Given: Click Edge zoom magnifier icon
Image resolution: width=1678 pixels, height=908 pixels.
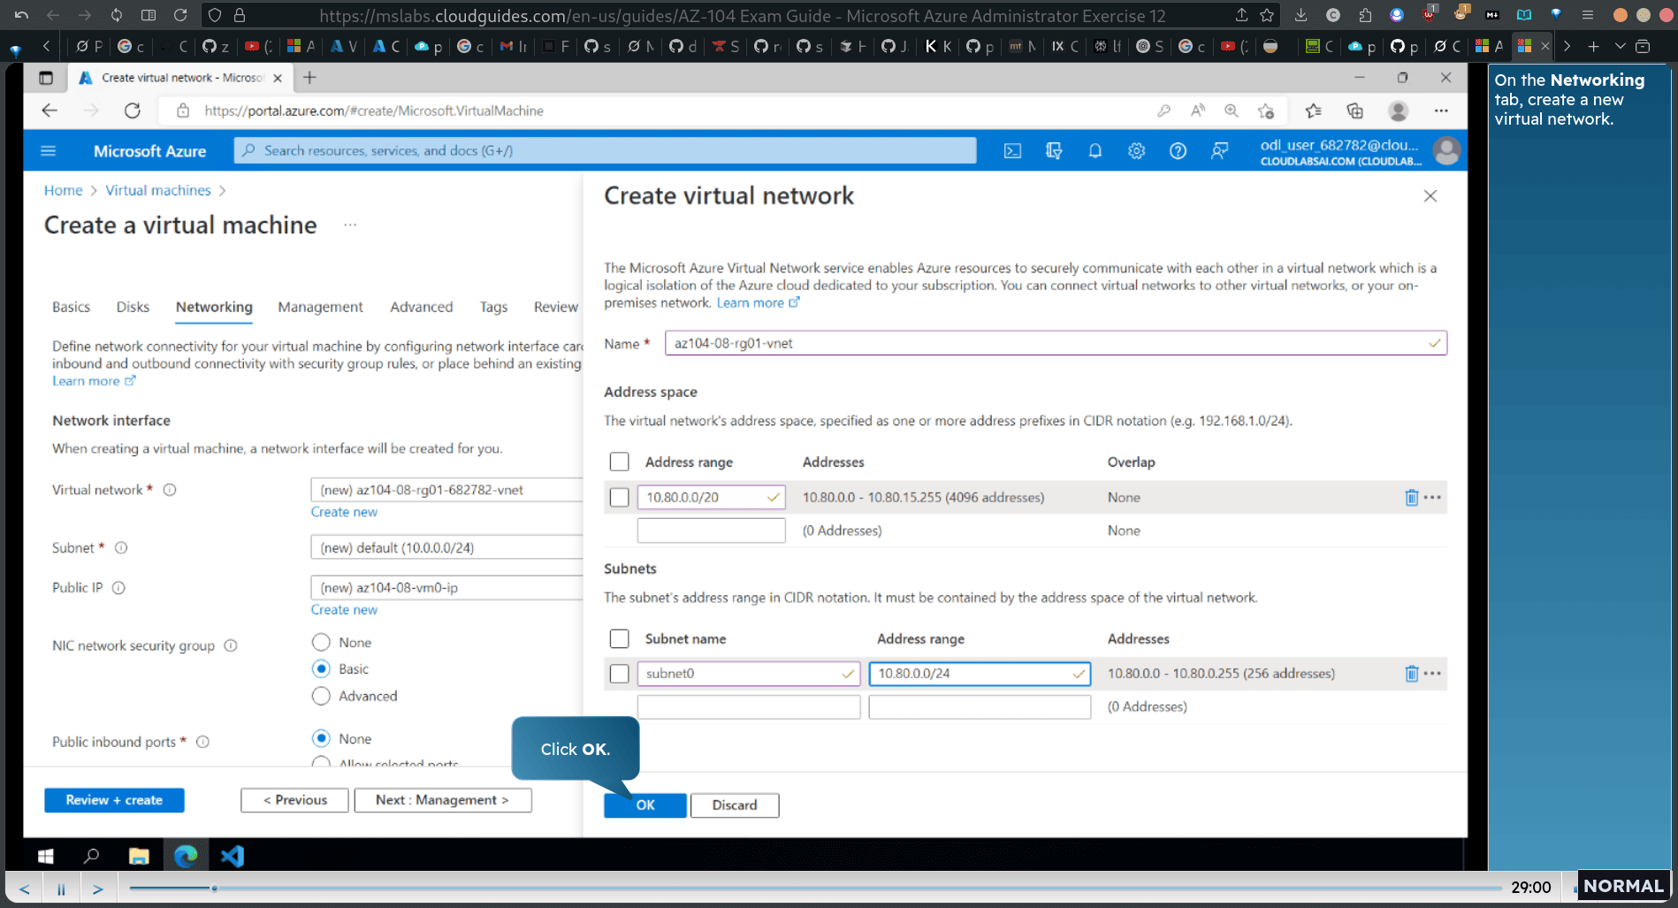Looking at the screenshot, I should pos(1231,111).
